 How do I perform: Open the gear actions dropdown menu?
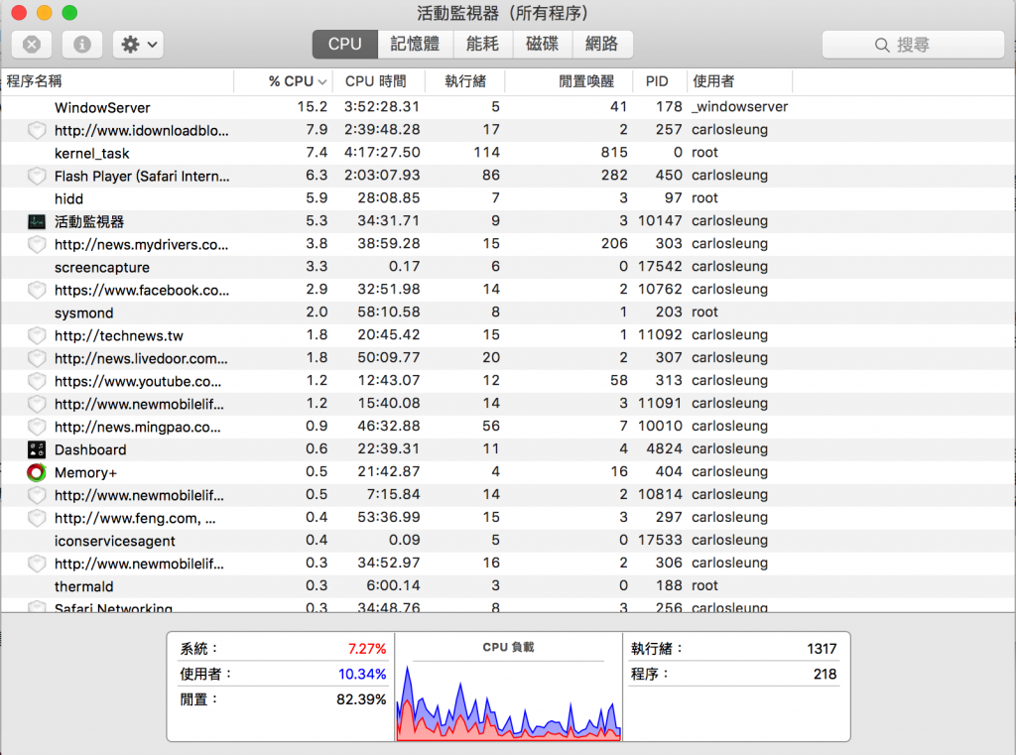tap(138, 45)
